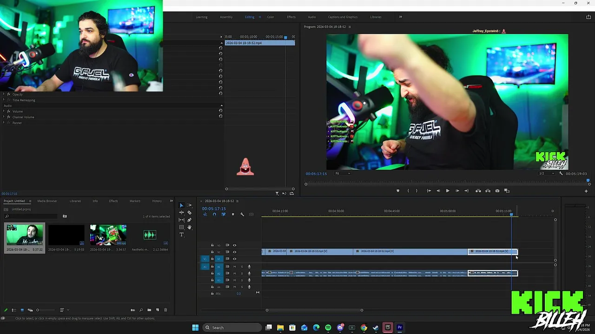Toggle project writable pencil icon
Viewport: 595px width, 334px height.
(6, 310)
